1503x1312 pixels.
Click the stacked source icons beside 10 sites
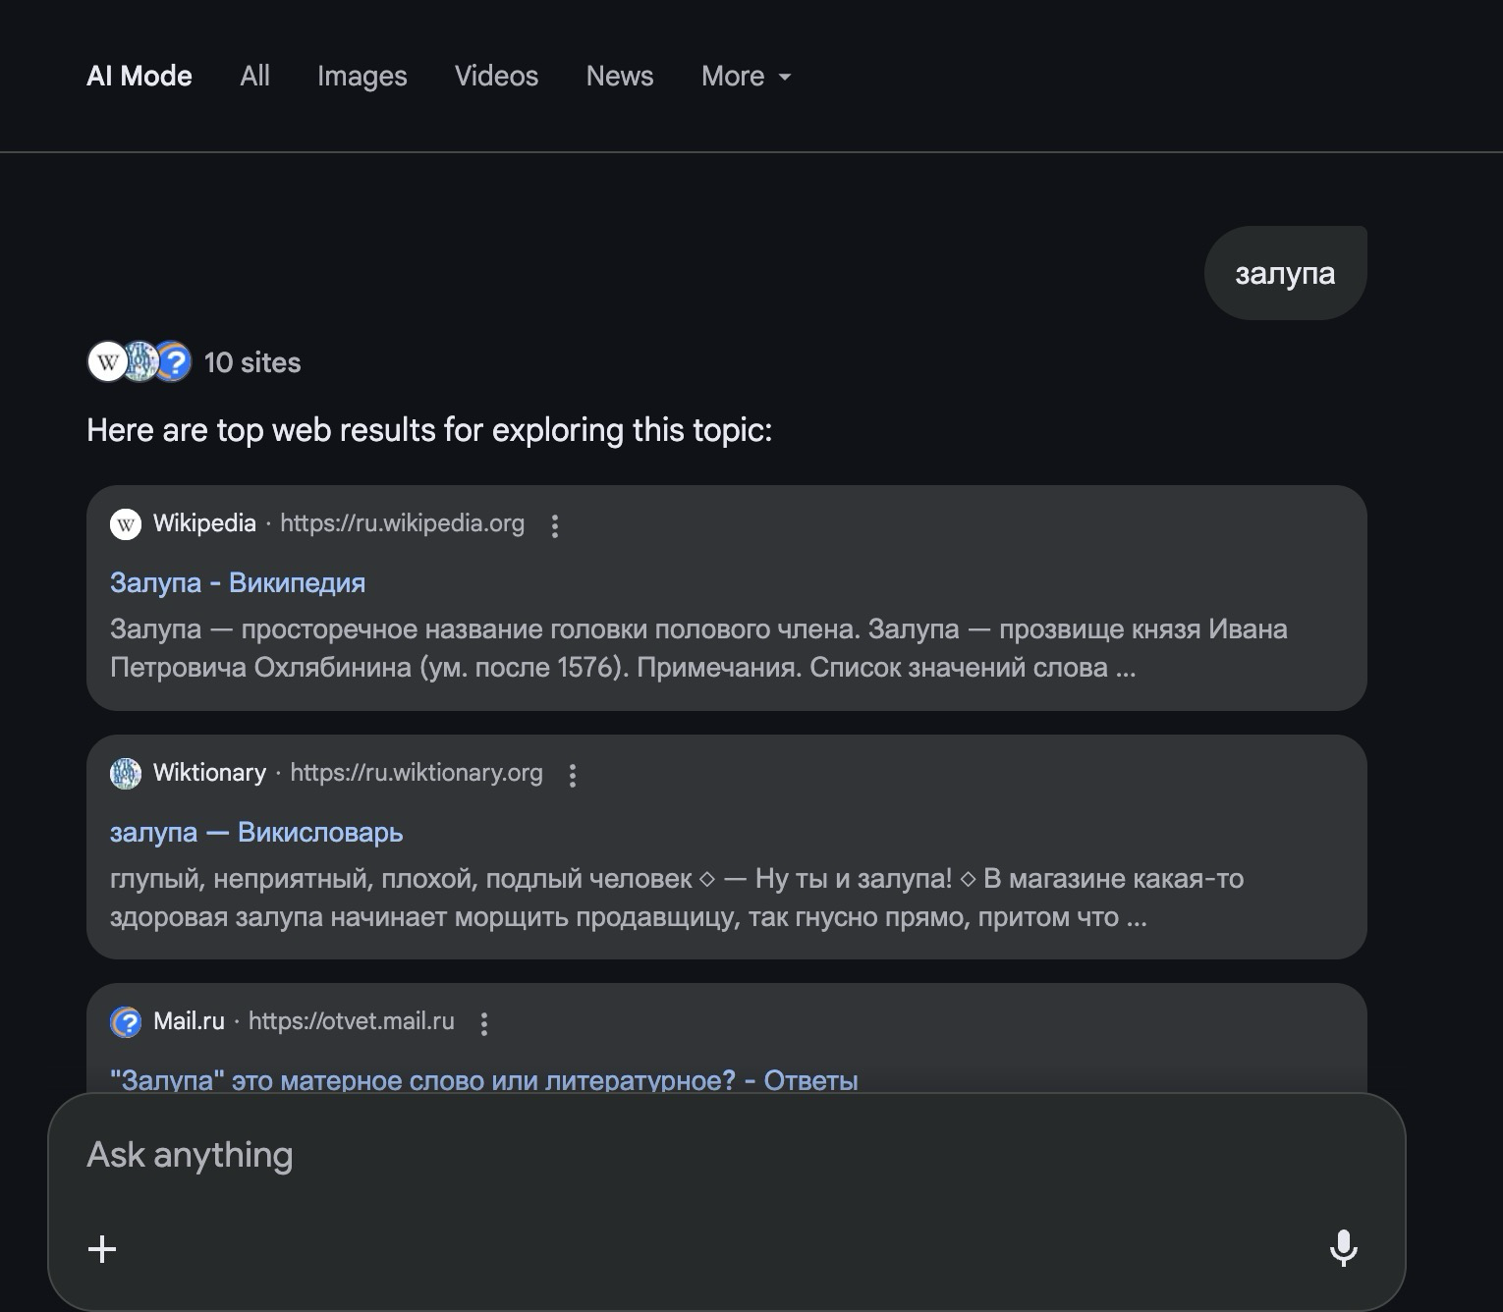(x=139, y=361)
